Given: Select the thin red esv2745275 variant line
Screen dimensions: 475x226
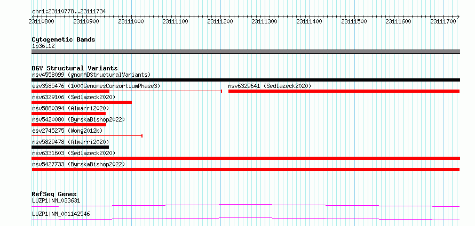Looking at the screenshot, I should pos(87,136).
